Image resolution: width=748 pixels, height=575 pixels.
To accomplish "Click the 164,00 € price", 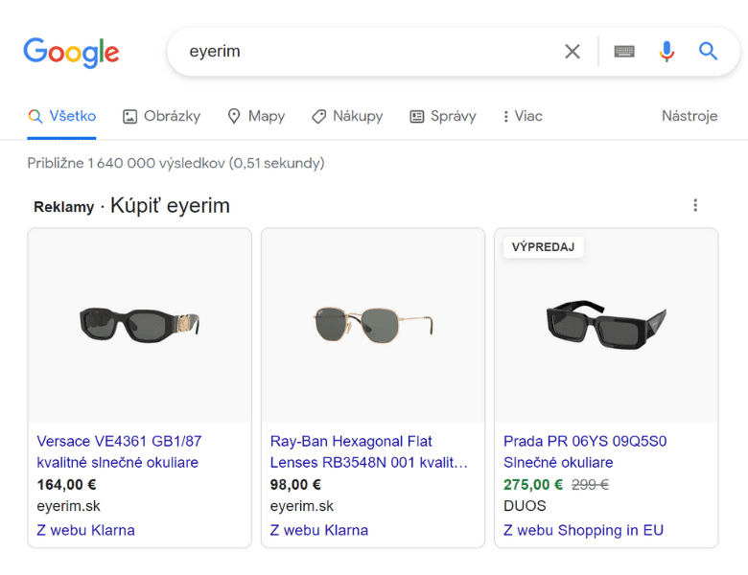I will [x=67, y=485].
